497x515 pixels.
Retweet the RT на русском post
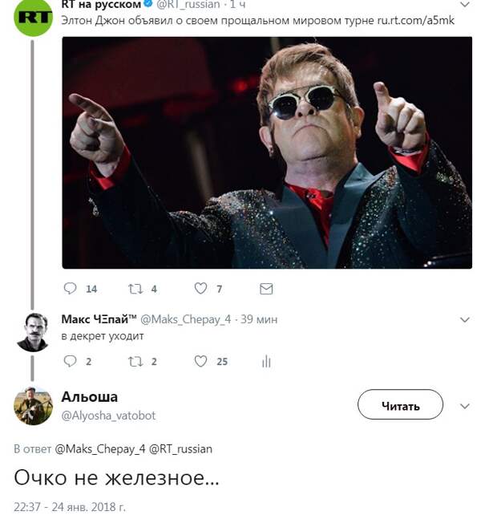pyautogui.click(x=135, y=289)
